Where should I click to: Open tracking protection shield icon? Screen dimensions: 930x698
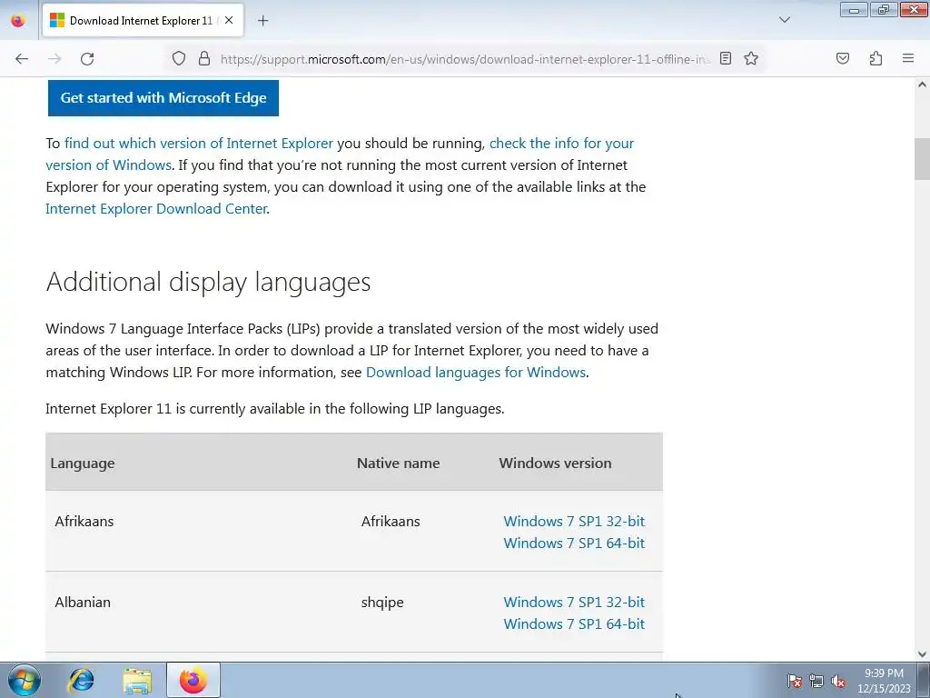tap(179, 58)
